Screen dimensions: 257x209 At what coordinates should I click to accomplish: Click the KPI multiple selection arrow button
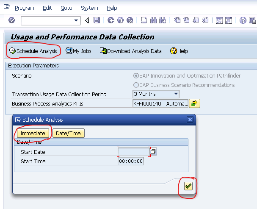(194, 103)
